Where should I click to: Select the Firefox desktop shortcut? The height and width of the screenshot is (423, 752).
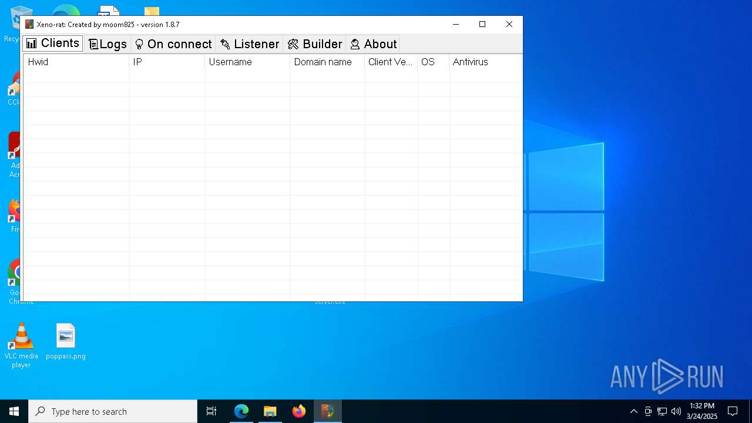tap(14, 216)
